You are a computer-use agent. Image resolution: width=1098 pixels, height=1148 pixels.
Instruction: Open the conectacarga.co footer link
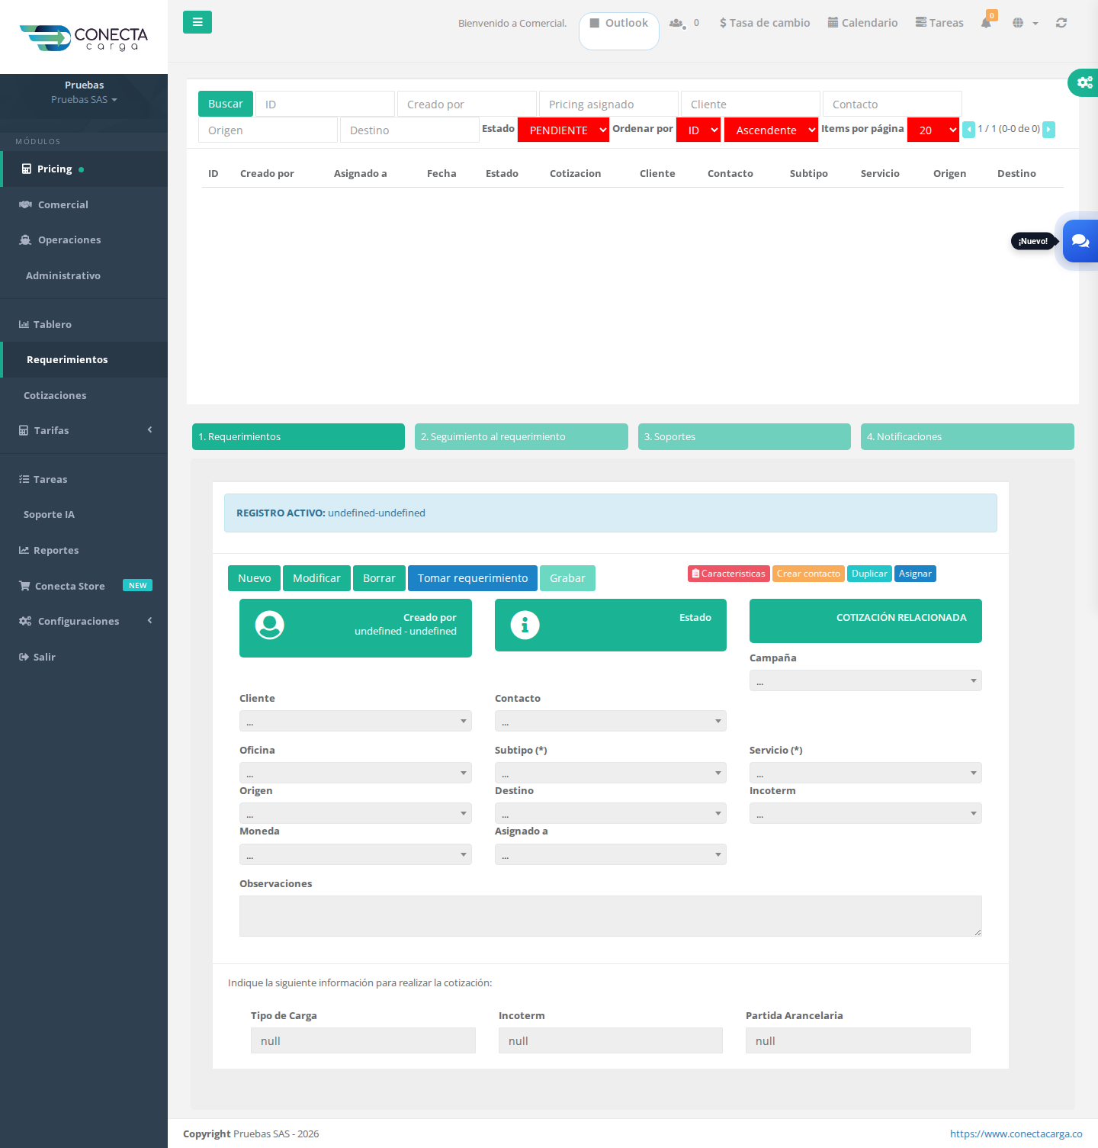click(1016, 1134)
